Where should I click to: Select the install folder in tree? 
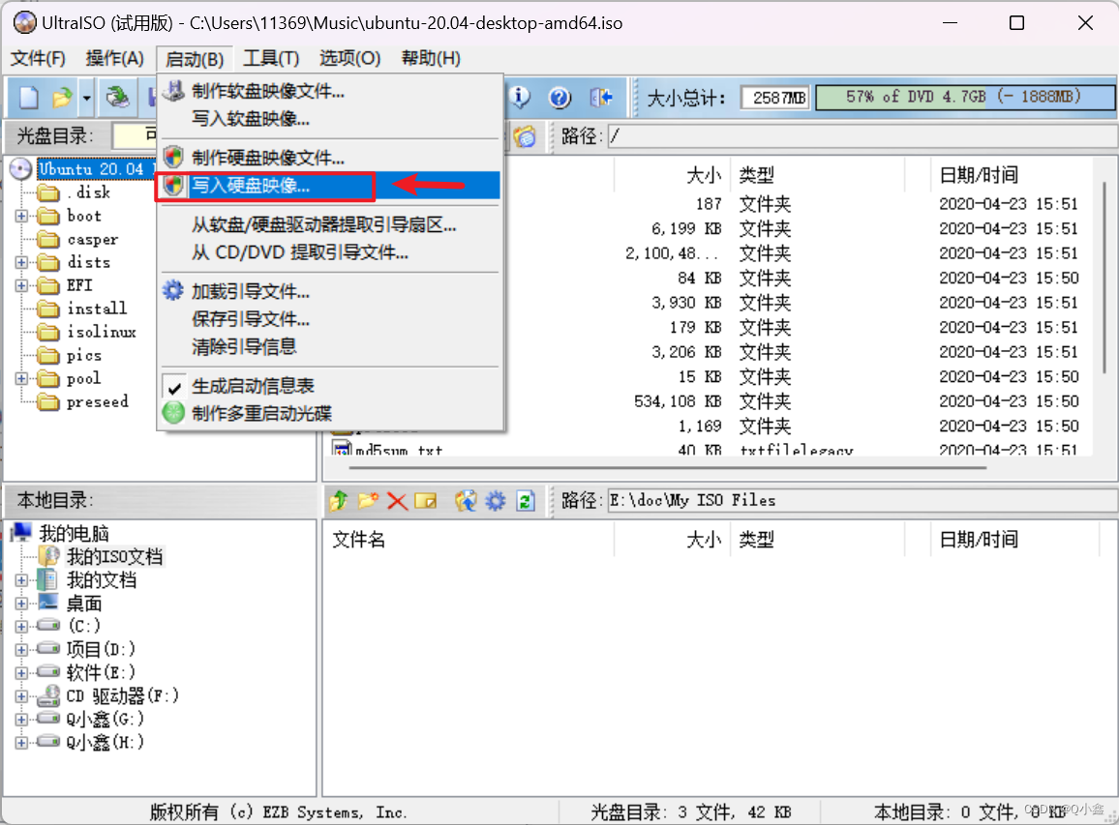tap(97, 309)
